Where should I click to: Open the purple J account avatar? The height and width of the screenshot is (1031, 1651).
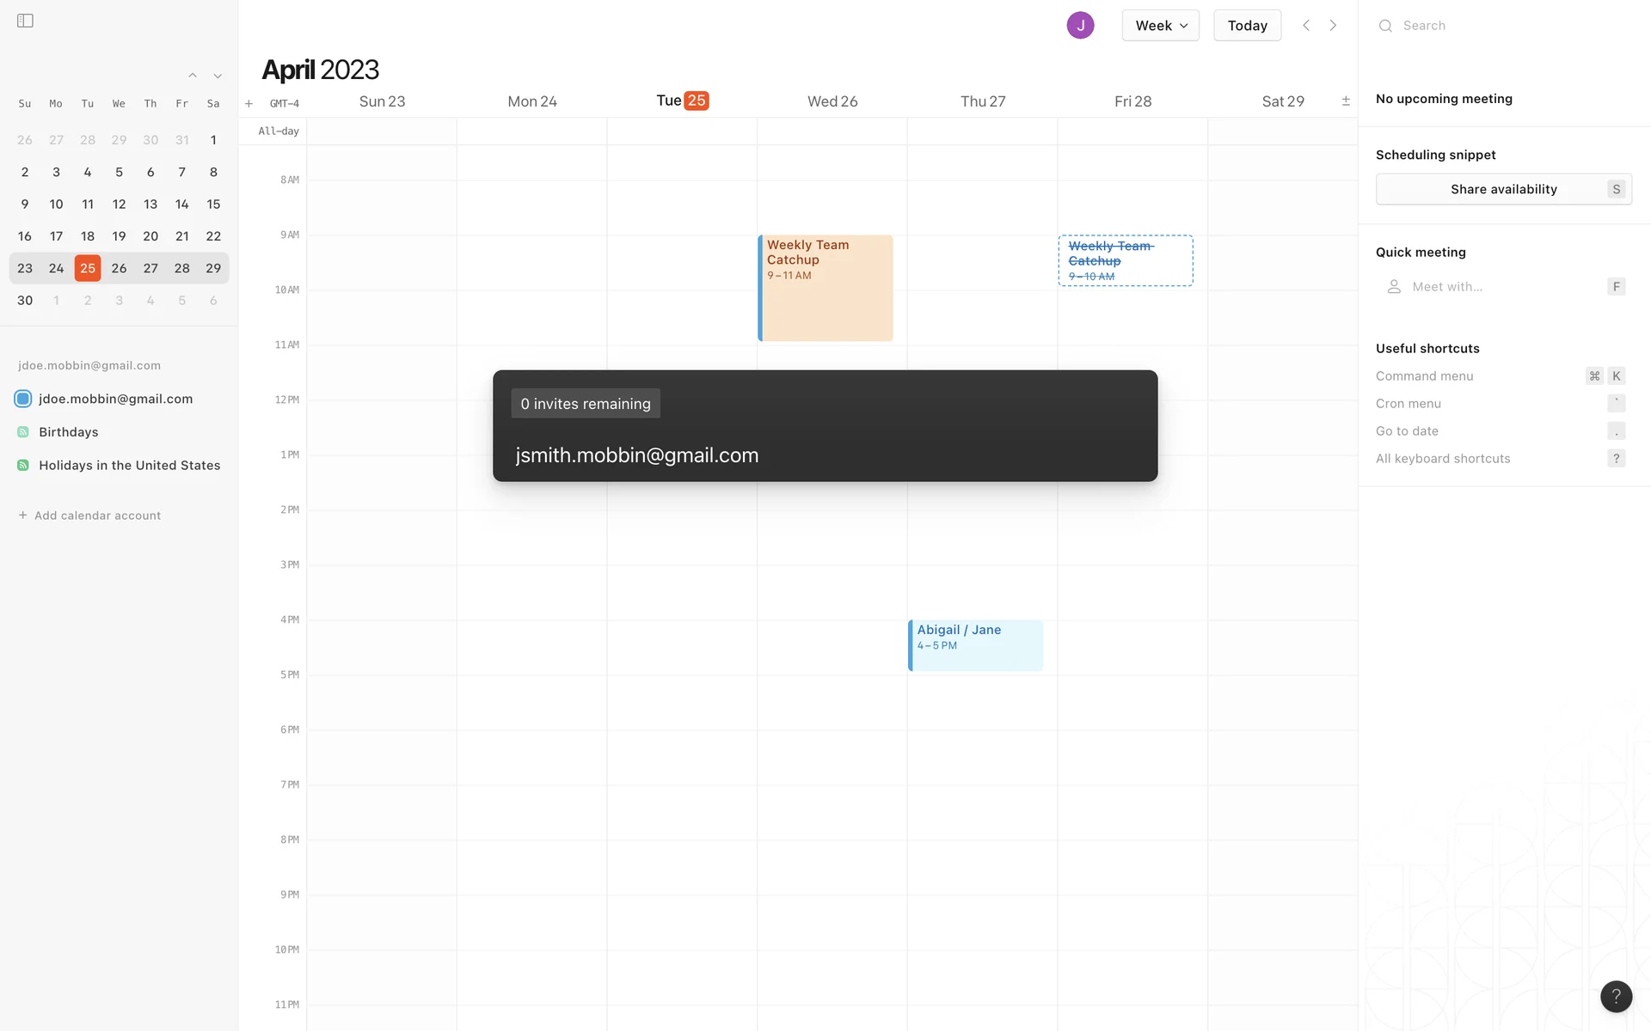1080,26
